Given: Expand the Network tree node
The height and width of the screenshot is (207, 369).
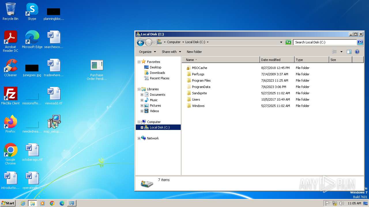Looking at the screenshot, I should point(139,138).
